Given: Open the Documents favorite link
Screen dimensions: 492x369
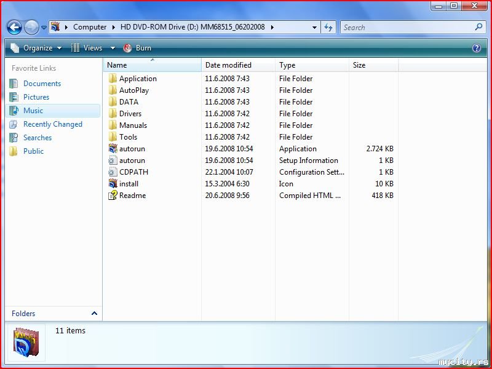Looking at the screenshot, I should (42, 84).
